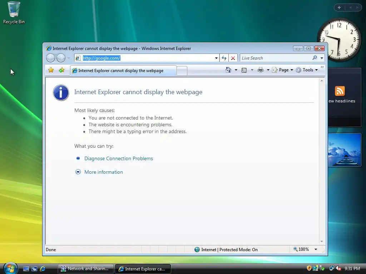
Task: Click the sidebar clock gadget
Action: pyautogui.click(x=340, y=40)
